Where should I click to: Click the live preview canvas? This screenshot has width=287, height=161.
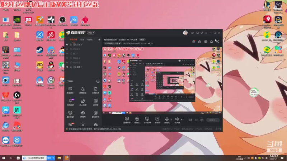(163, 80)
